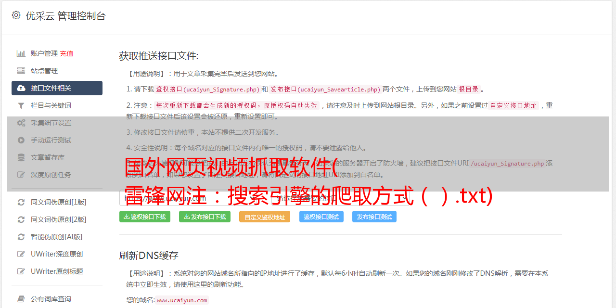The image size is (616, 308).
Task: Click refresh icon for 同义词伪原创[2版]
Action: click(x=21, y=219)
